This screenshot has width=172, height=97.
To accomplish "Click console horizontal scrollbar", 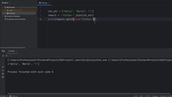I will (x=89, y=94).
